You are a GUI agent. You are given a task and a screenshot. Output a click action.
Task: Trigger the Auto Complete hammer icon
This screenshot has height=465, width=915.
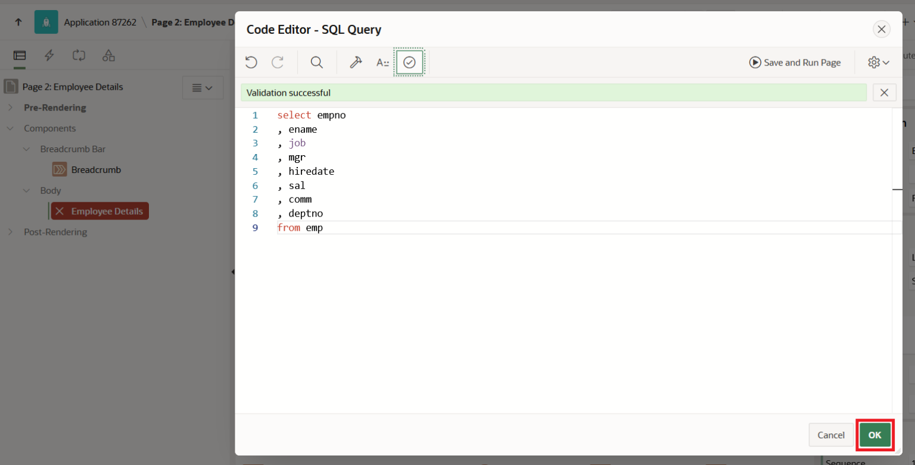356,62
